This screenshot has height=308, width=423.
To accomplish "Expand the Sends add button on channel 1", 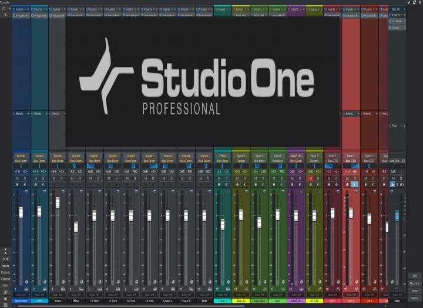I will [x=28, y=114].
